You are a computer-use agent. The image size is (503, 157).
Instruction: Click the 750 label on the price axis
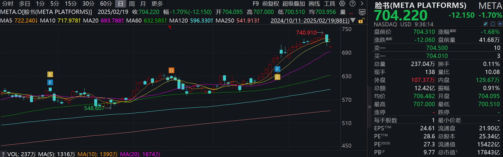347,29
